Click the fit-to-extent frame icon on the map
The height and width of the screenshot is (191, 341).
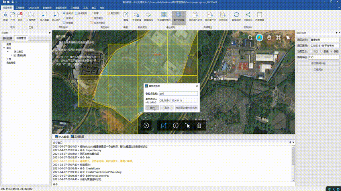tap(278, 37)
